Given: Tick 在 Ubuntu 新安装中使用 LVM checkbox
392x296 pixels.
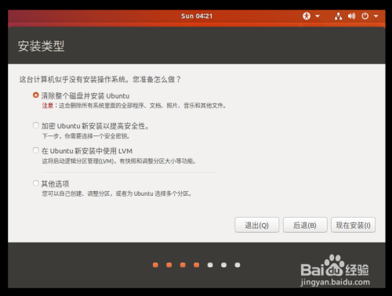Looking at the screenshot, I should tap(36, 150).
